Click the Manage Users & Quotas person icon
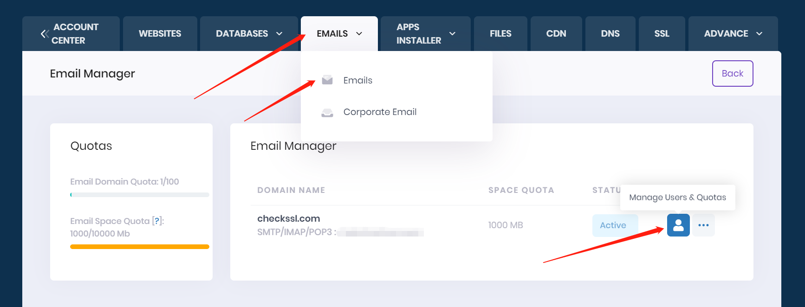Screen dimensions: 805x307 (678, 225)
